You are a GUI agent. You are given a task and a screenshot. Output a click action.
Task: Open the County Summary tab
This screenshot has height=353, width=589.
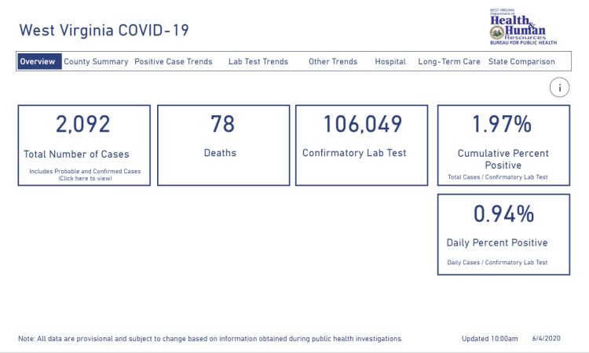[96, 61]
